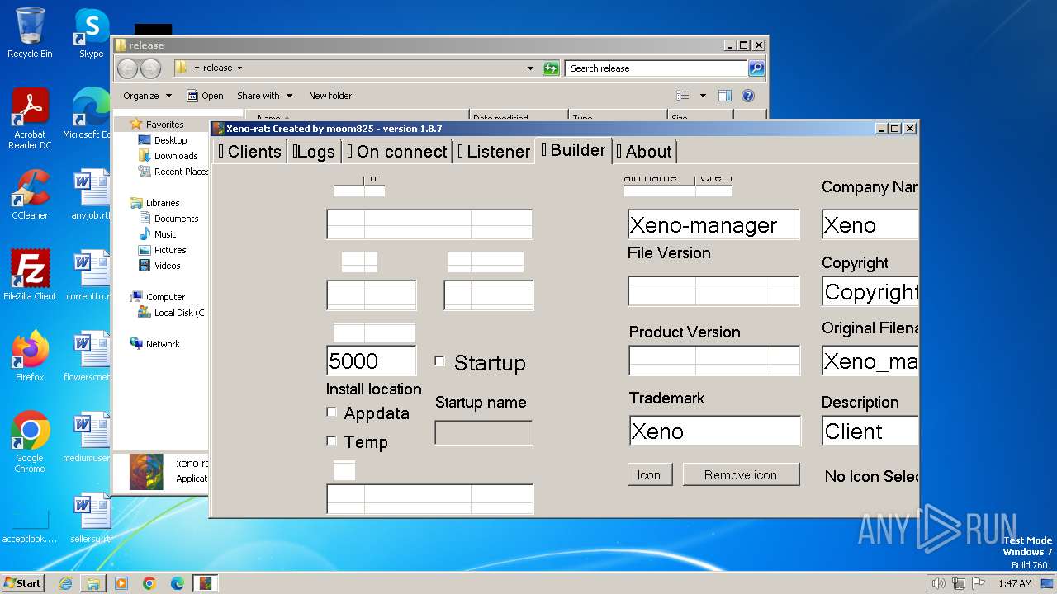Open the Logs tab
Viewport: 1057px width, 594px height.
(x=314, y=152)
